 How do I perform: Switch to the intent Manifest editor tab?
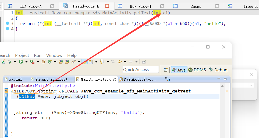point(49,79)
